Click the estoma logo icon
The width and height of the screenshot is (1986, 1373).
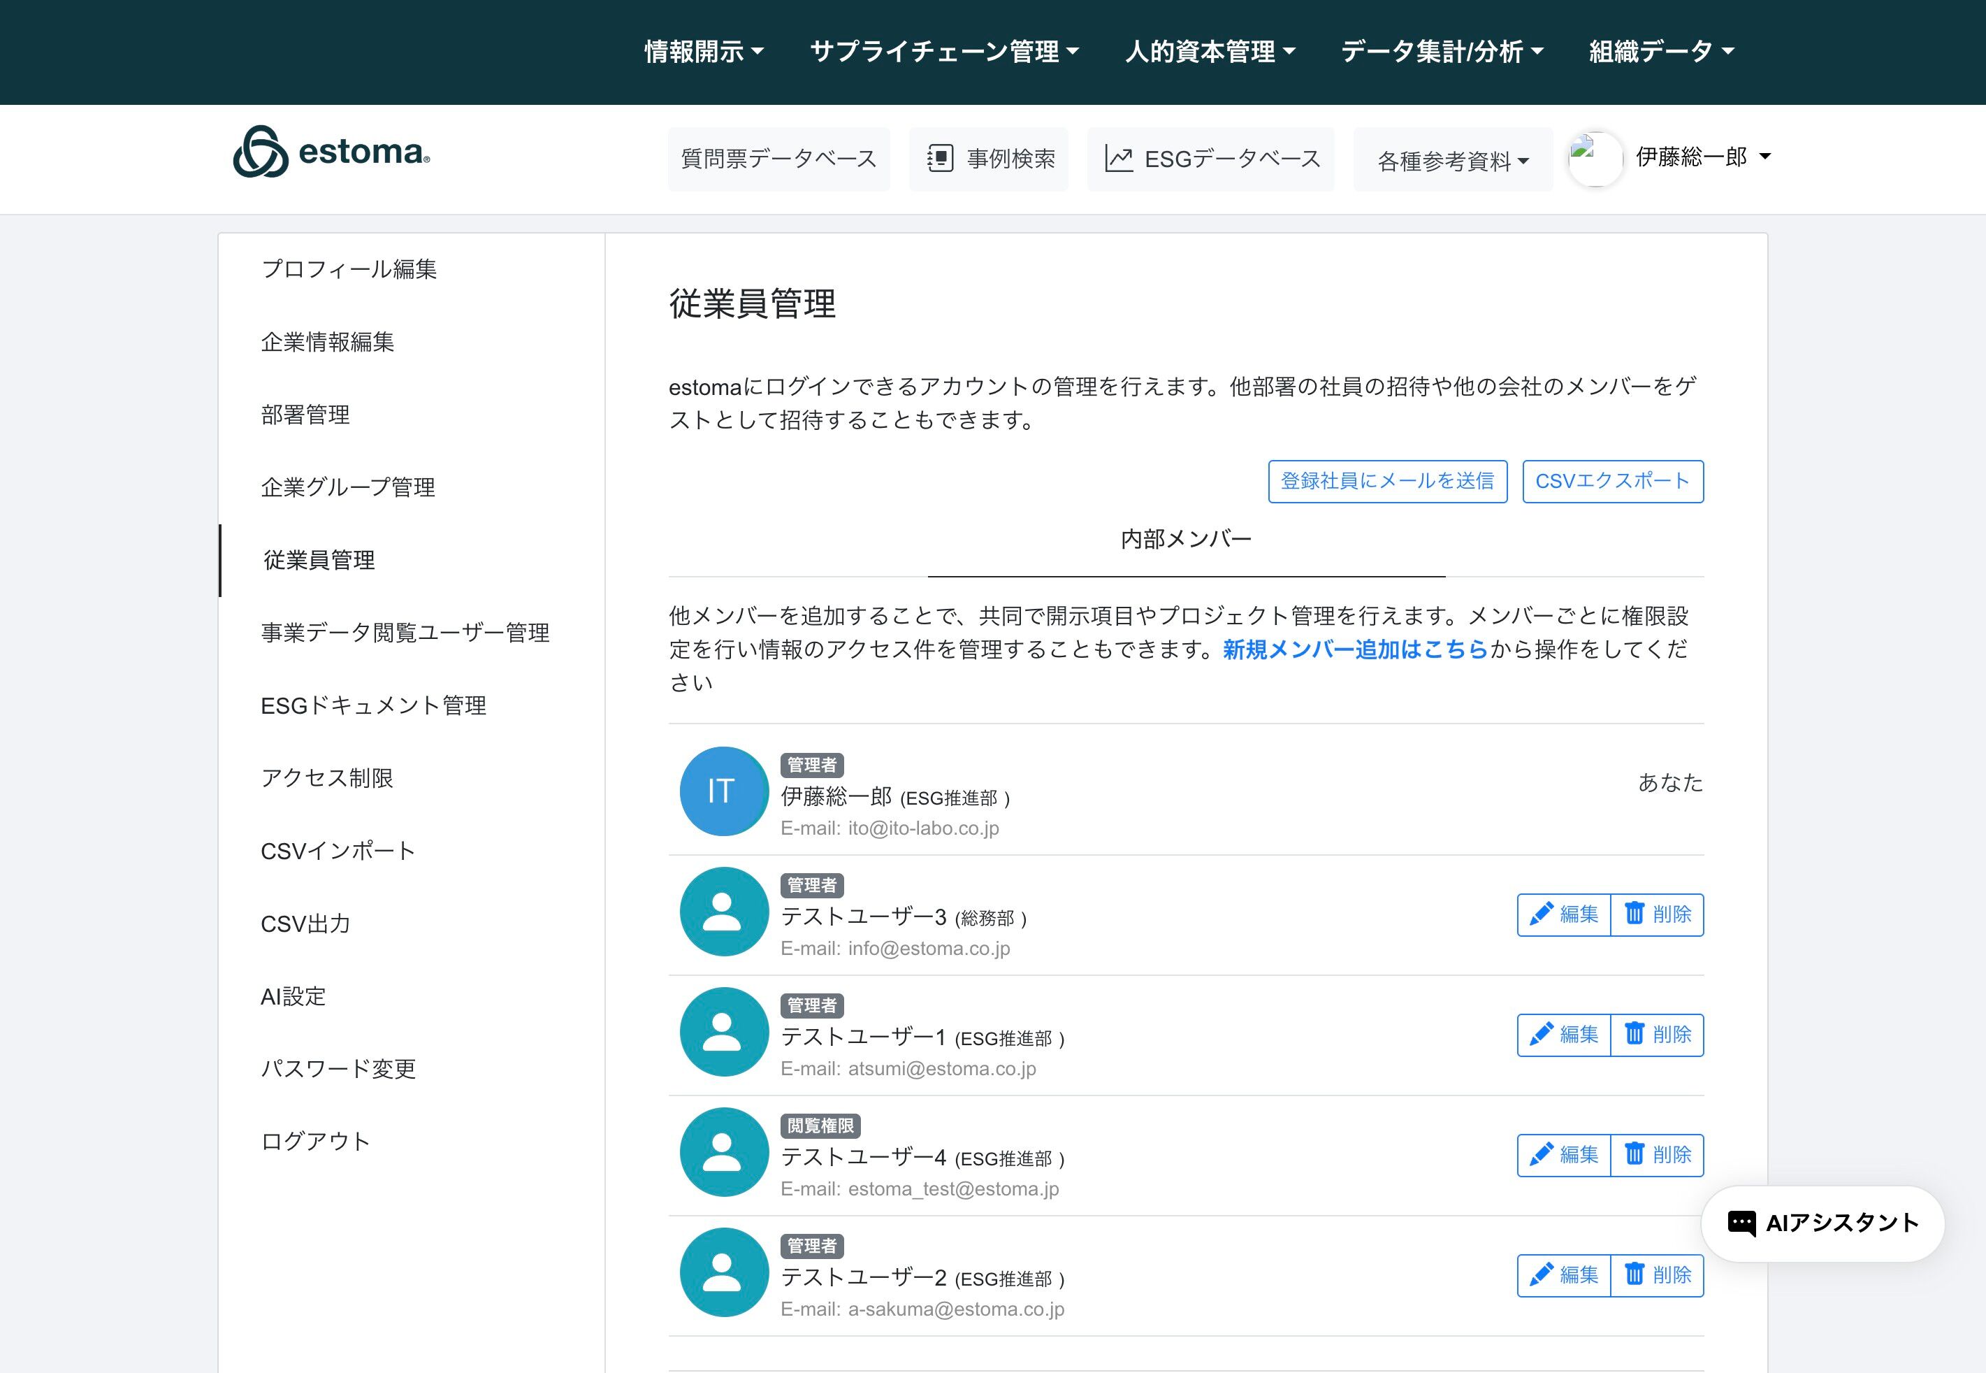(x=261, y=152)
